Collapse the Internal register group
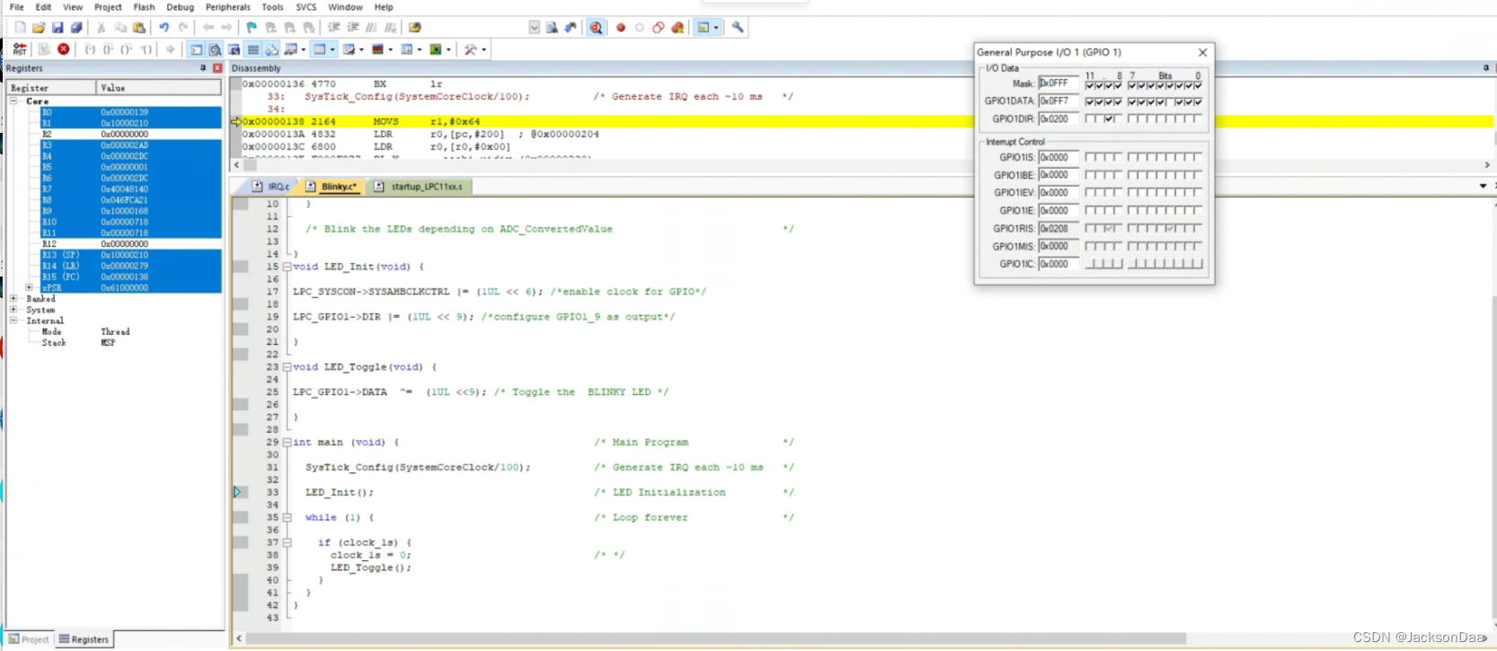 point(13,320)
